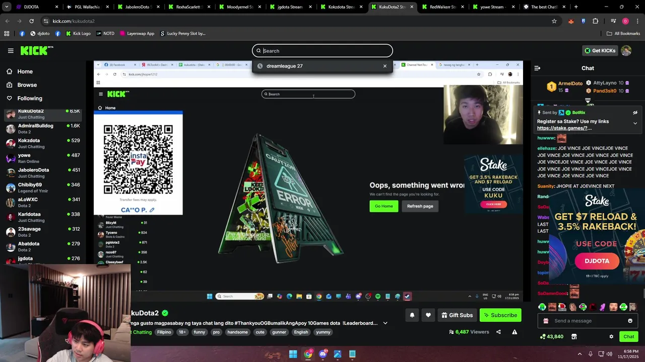Open aLoWXC channel in sidebar

(43, 202)
